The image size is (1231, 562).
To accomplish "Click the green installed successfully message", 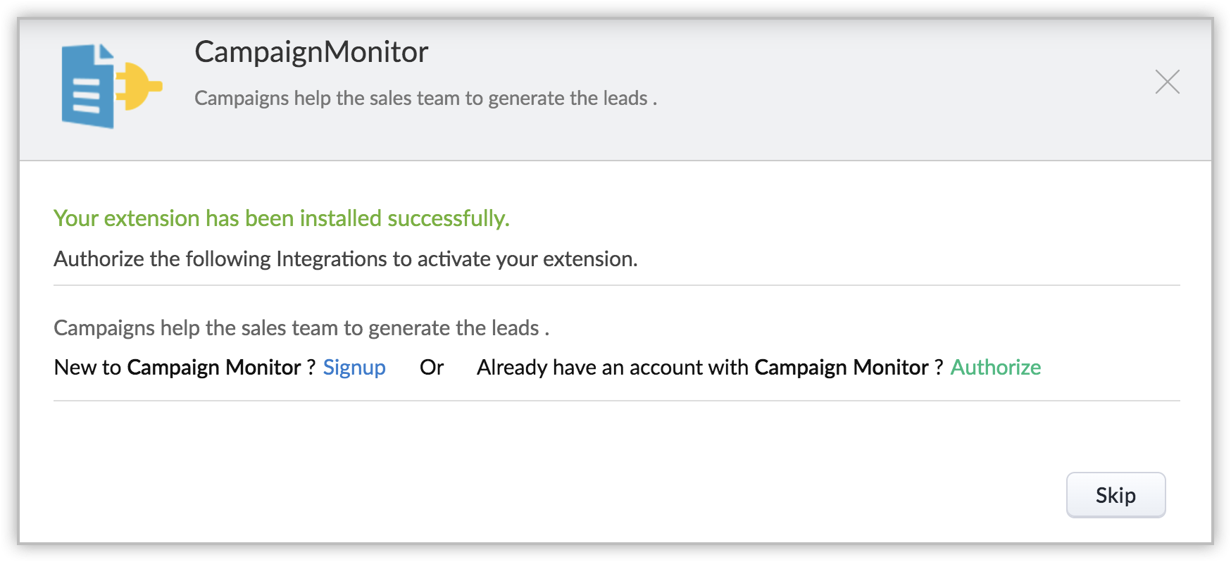I will tap(281, 219).
